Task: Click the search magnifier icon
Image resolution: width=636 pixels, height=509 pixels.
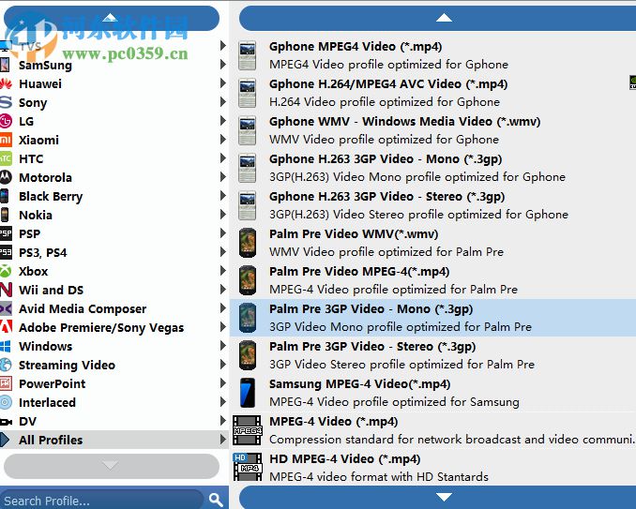Action: [216, 500]
